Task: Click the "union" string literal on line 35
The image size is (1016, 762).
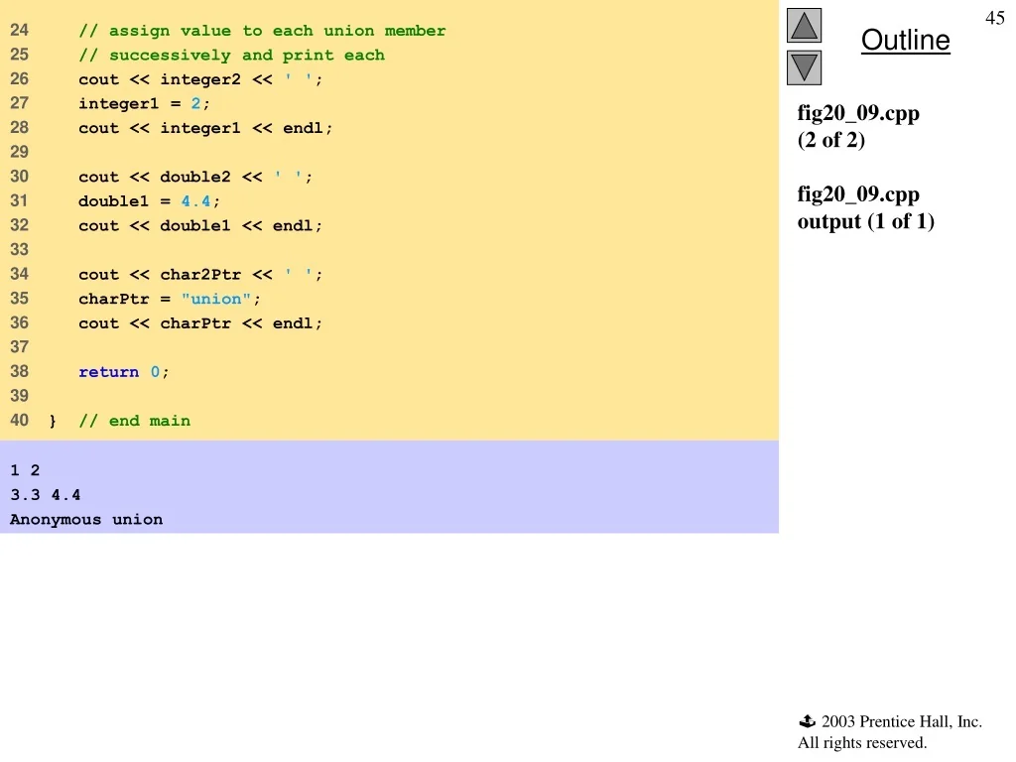Action: click(x=215, y=299)
